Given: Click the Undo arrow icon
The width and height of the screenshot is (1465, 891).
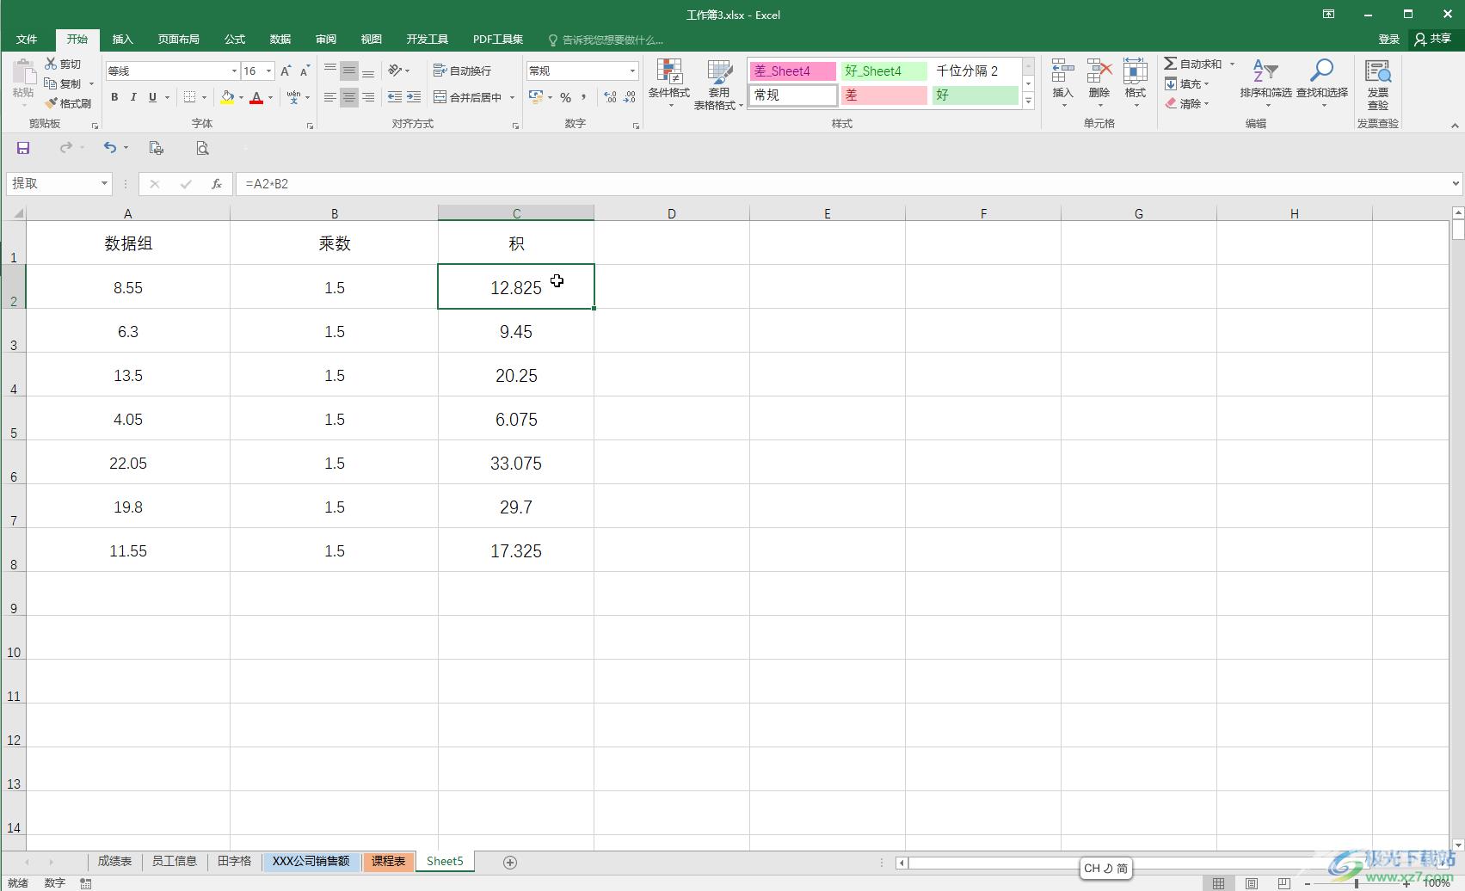Looking at the screenshot, I should tap(109, 148).
